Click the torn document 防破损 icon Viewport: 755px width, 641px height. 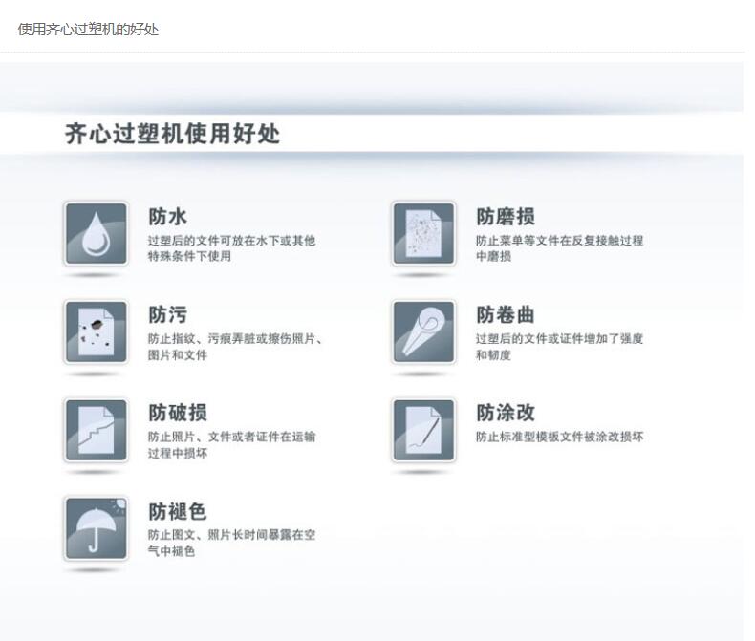coord(97,430)
